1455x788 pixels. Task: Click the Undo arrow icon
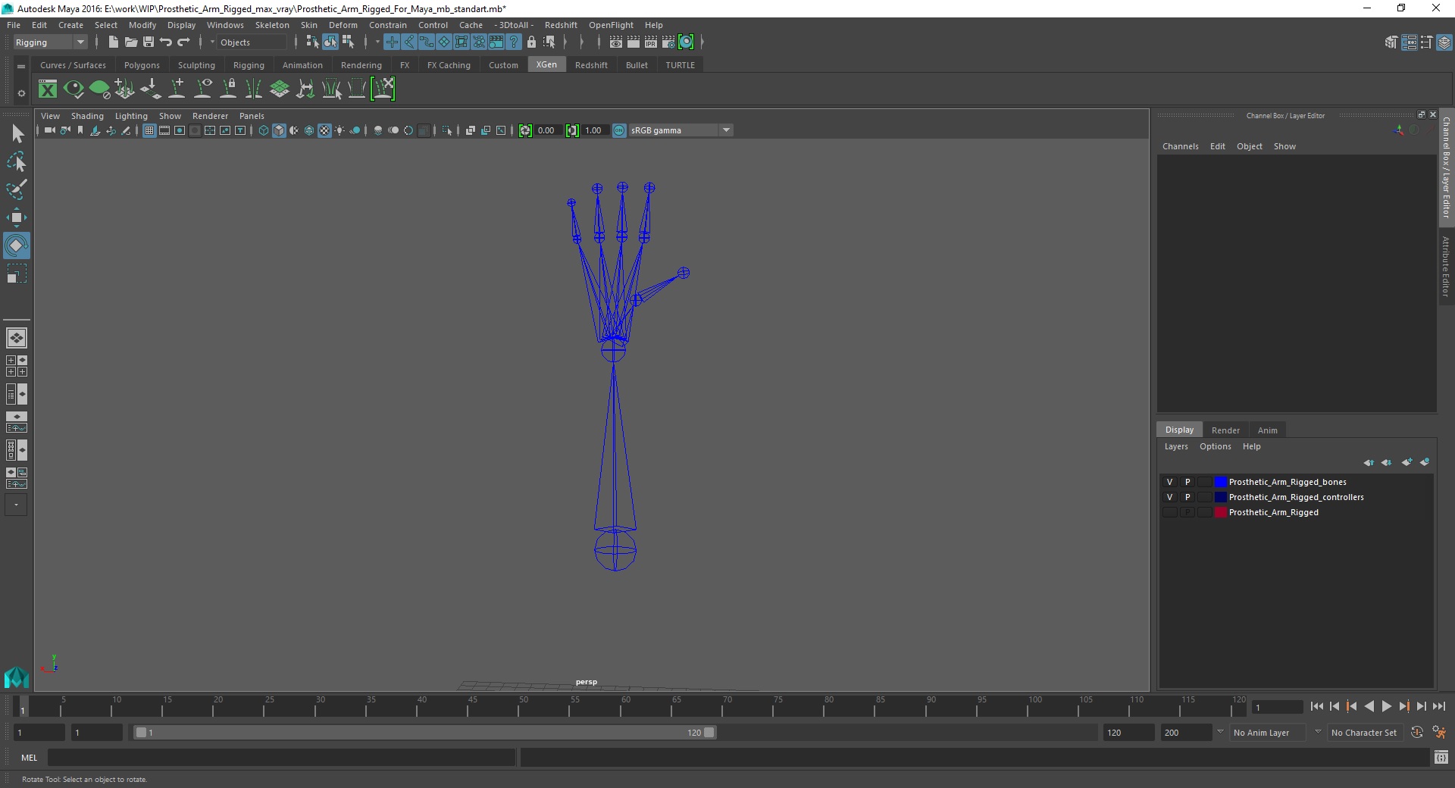[x=166, y=42]
